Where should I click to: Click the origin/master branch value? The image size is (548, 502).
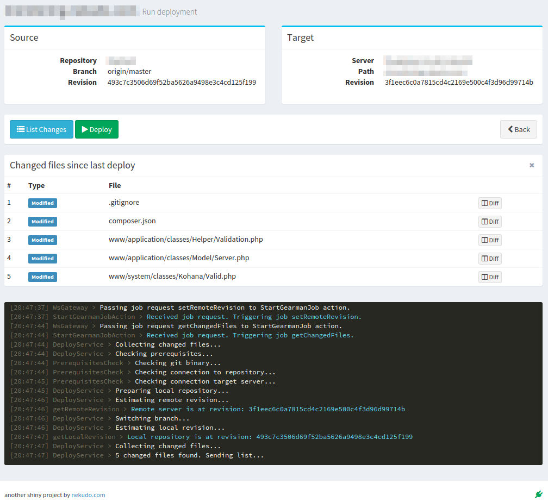[x=129, y=71]
